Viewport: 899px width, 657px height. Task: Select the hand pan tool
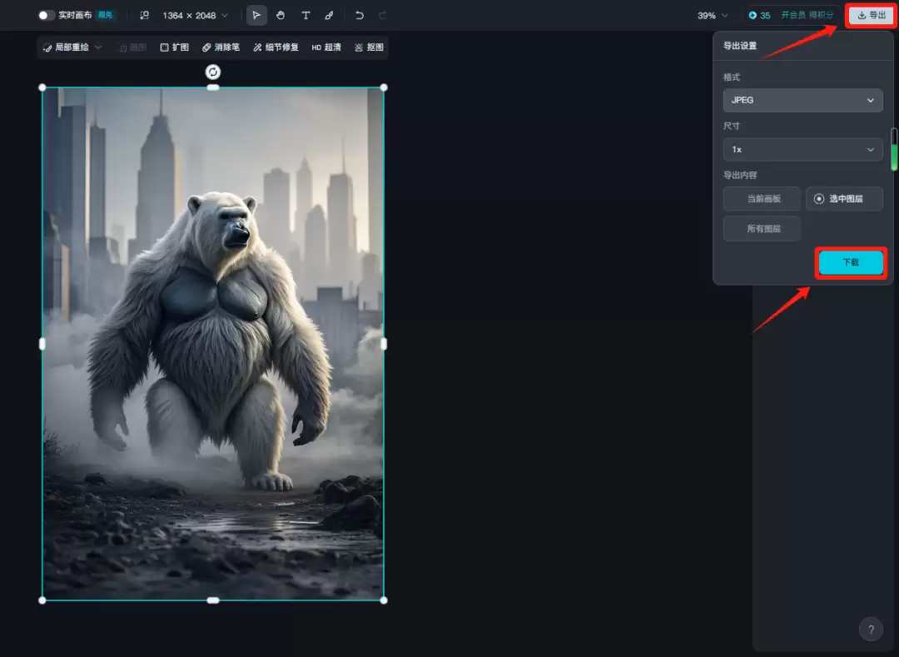pos(281,16)
